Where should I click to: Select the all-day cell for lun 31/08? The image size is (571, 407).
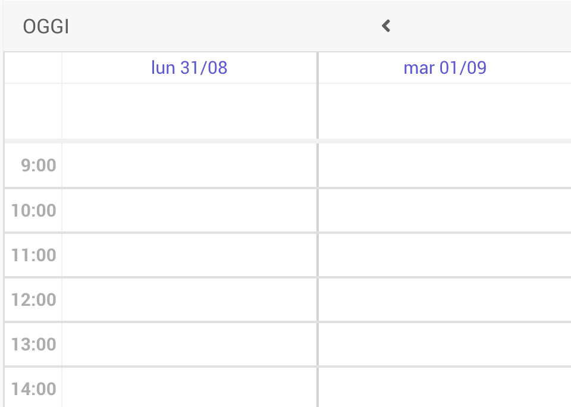(x=189, y=111)
